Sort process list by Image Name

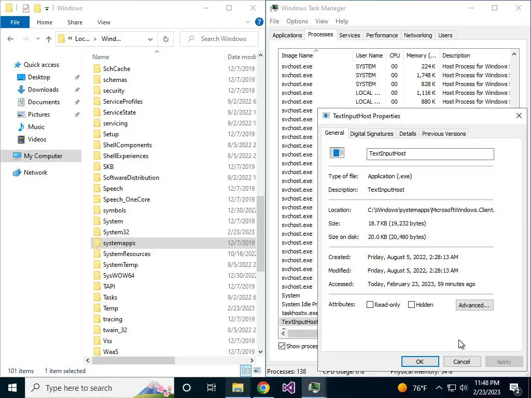(x=297, y=55)
